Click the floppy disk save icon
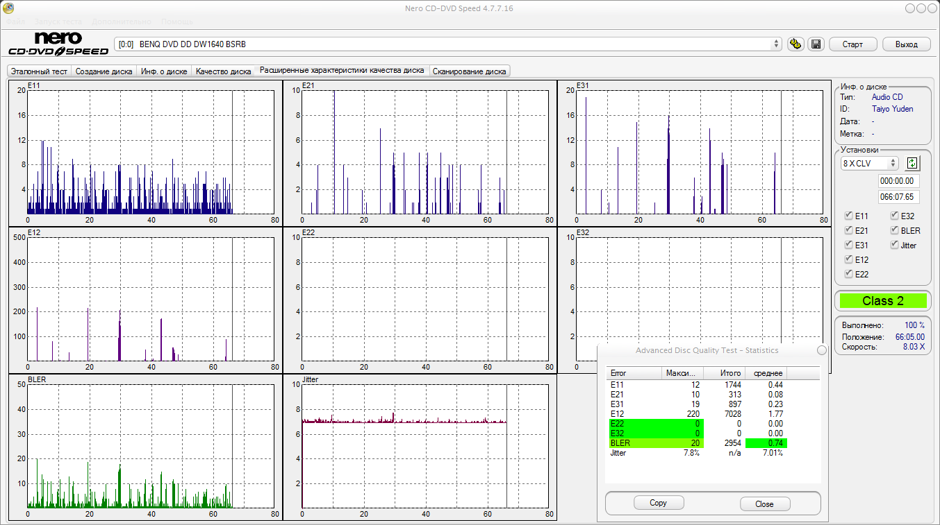The image size is (940, 525). pos(816,44)
